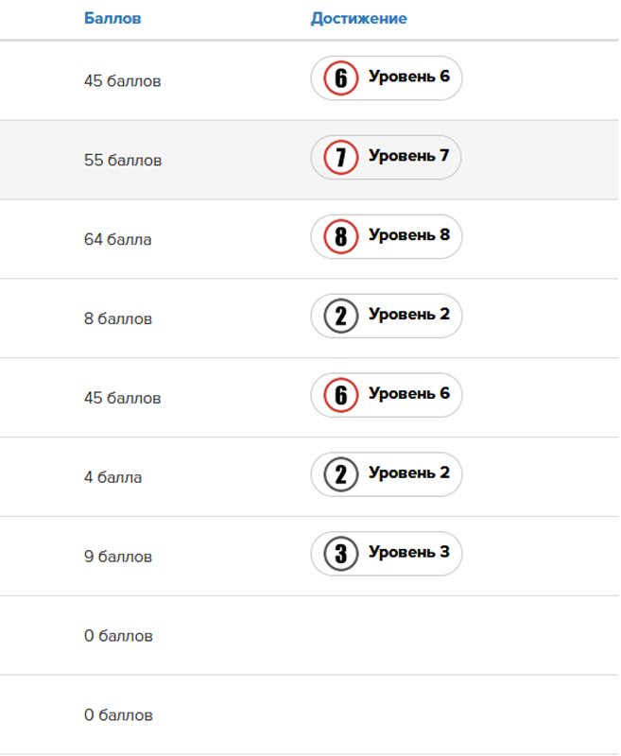
Task: Click the level 2 icon beside 8 баллов
Action: click(341, 316)
